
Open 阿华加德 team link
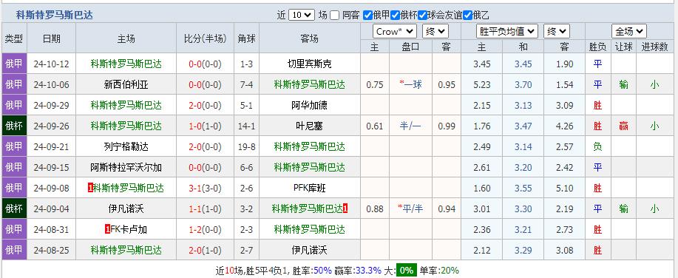click(x=310, y=106)
